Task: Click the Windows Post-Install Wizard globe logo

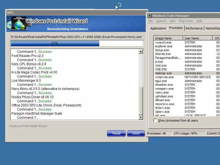Action: click(x=19, y=23)
